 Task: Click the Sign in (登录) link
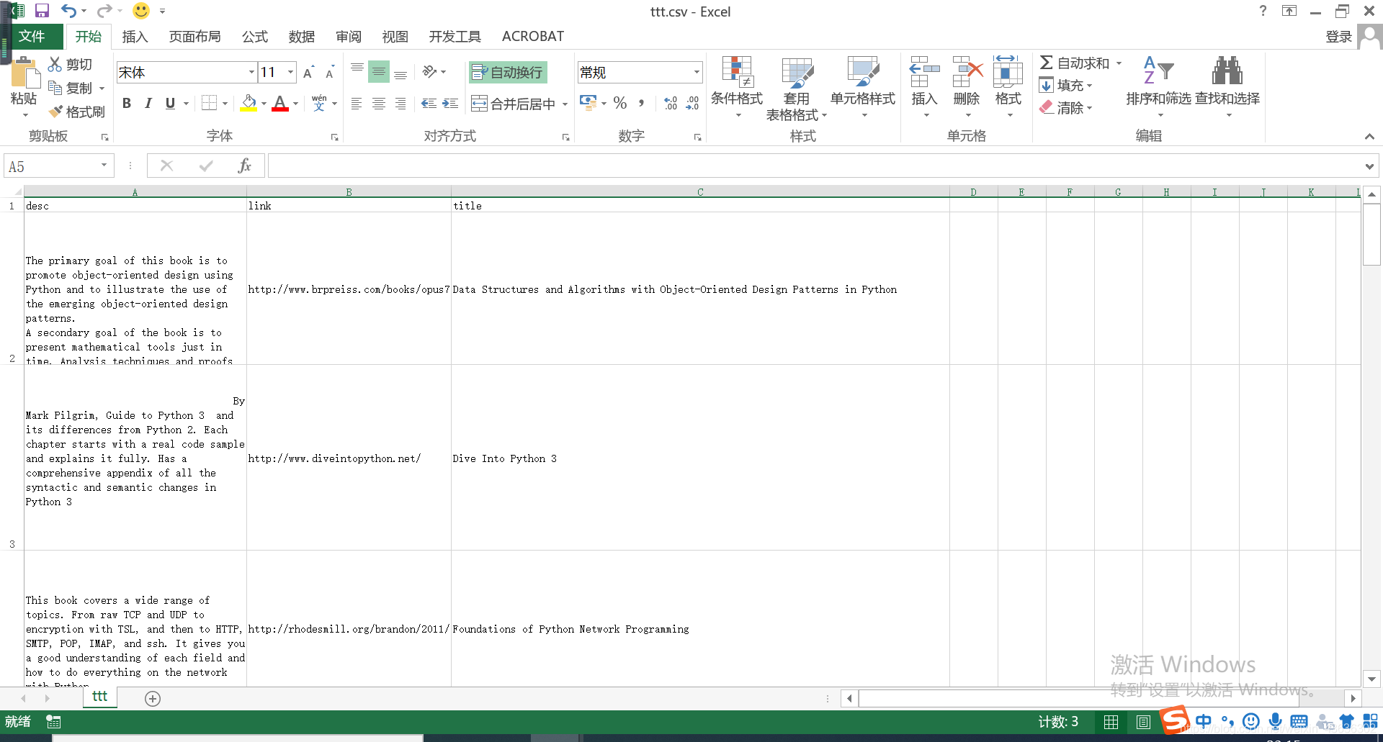pyautogui.click(x=1338, y=37)
